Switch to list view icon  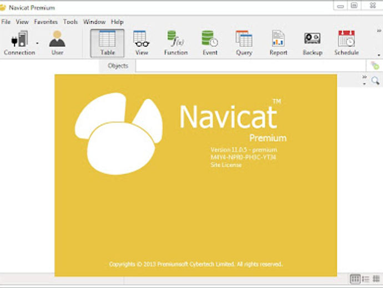click(366, 279)
